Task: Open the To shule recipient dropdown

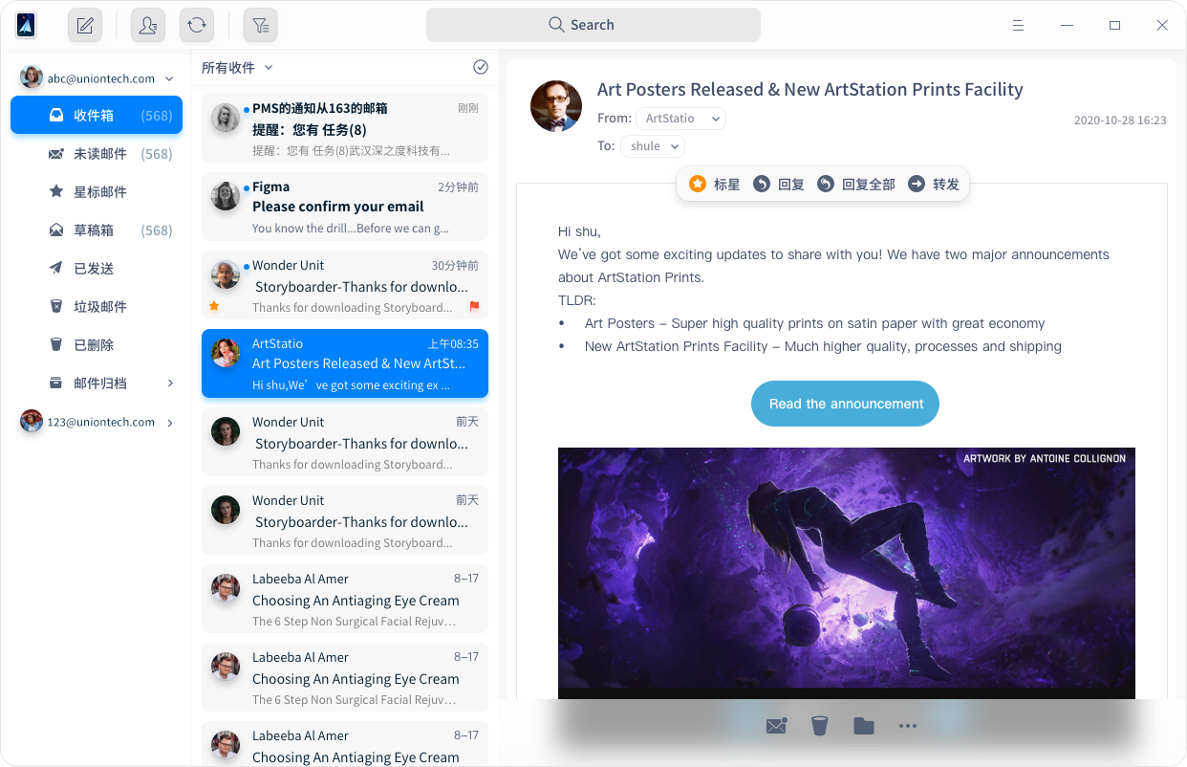Action: (653, 146)
